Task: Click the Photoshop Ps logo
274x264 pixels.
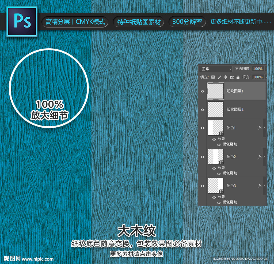Action: coord(22,21)
